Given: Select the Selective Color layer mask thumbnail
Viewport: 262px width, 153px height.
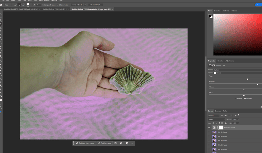Looking at the screenshot, I should pos(221,128).
